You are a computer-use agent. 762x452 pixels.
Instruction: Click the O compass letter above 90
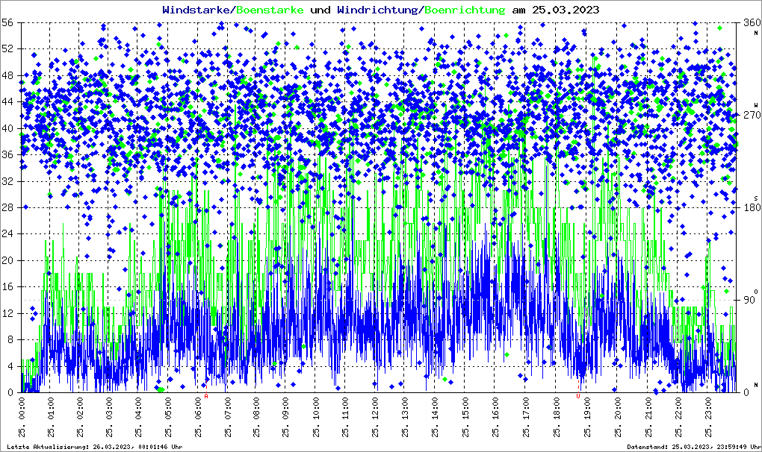[756, 291]
